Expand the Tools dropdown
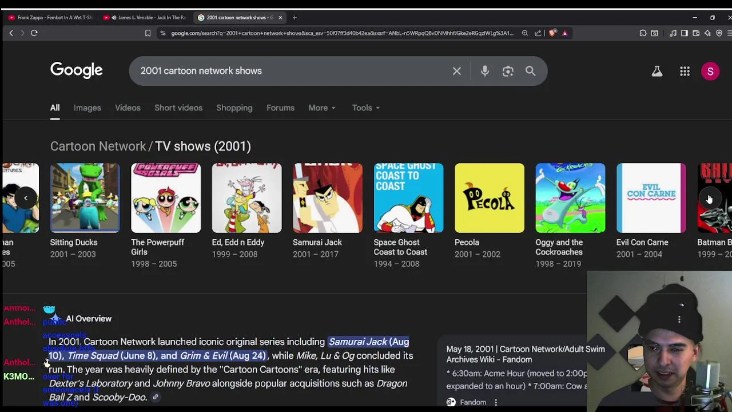Image resolution: width=732 pixels, height=412 pixels. pyautogui.click(x=365, y=108)
